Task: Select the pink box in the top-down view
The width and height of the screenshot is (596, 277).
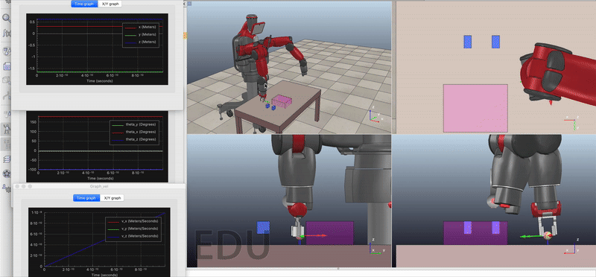Action: click(475, 108)
